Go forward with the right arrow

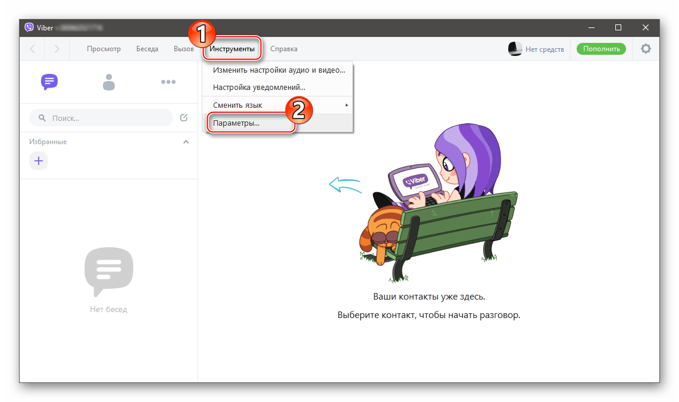(57, 49)
